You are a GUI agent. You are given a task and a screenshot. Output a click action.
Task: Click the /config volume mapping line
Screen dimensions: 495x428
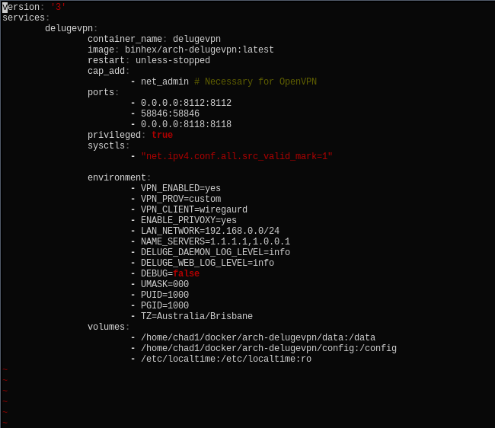click(269, 349)
